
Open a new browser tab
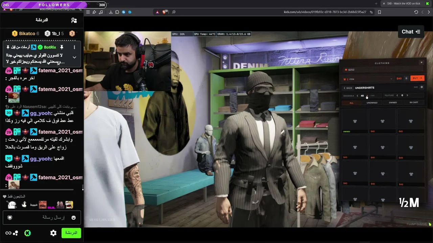click(x=376, y=4)
